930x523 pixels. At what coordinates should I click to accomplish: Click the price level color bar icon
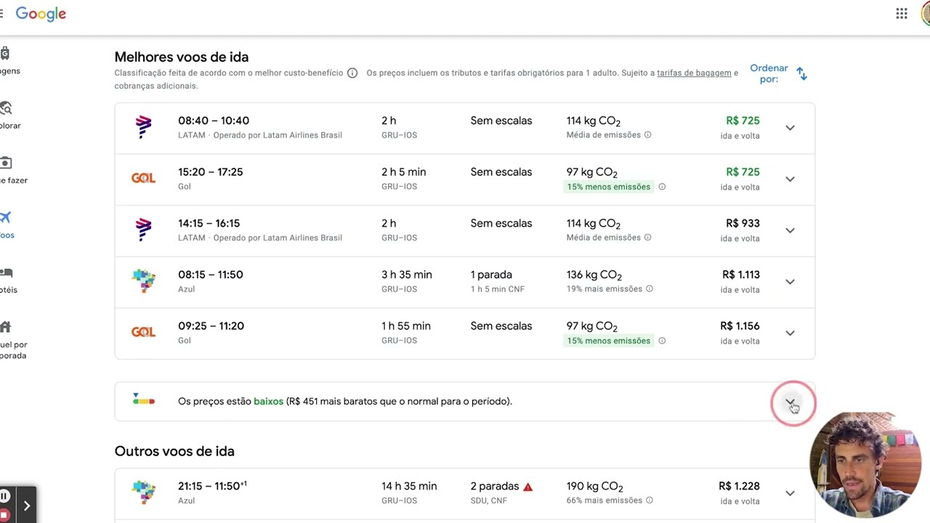pos(144,400)
